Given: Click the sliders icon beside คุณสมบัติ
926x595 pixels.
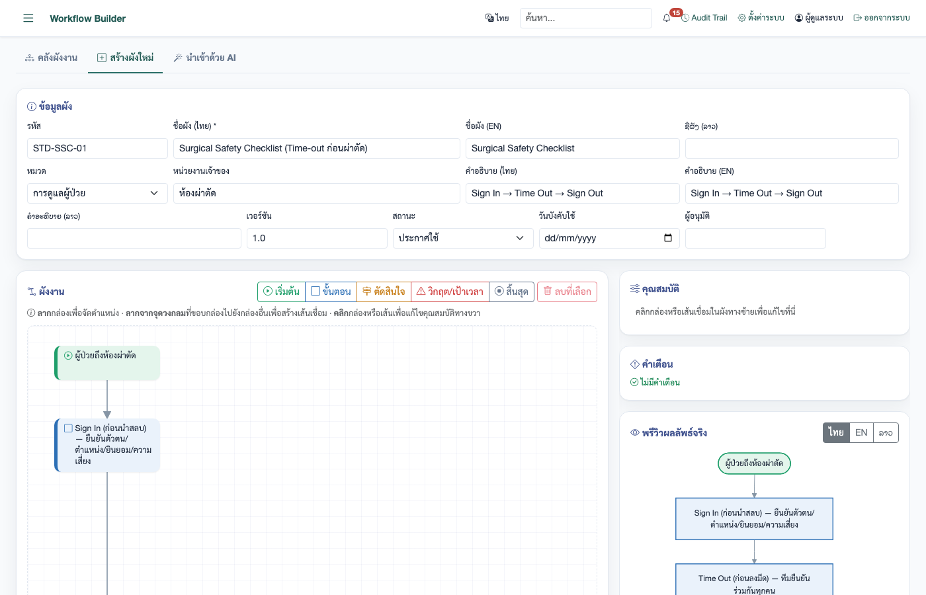Looking at the screenshot, I should [635, 289].
